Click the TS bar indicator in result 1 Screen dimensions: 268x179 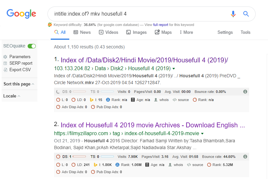click(107, 92)
